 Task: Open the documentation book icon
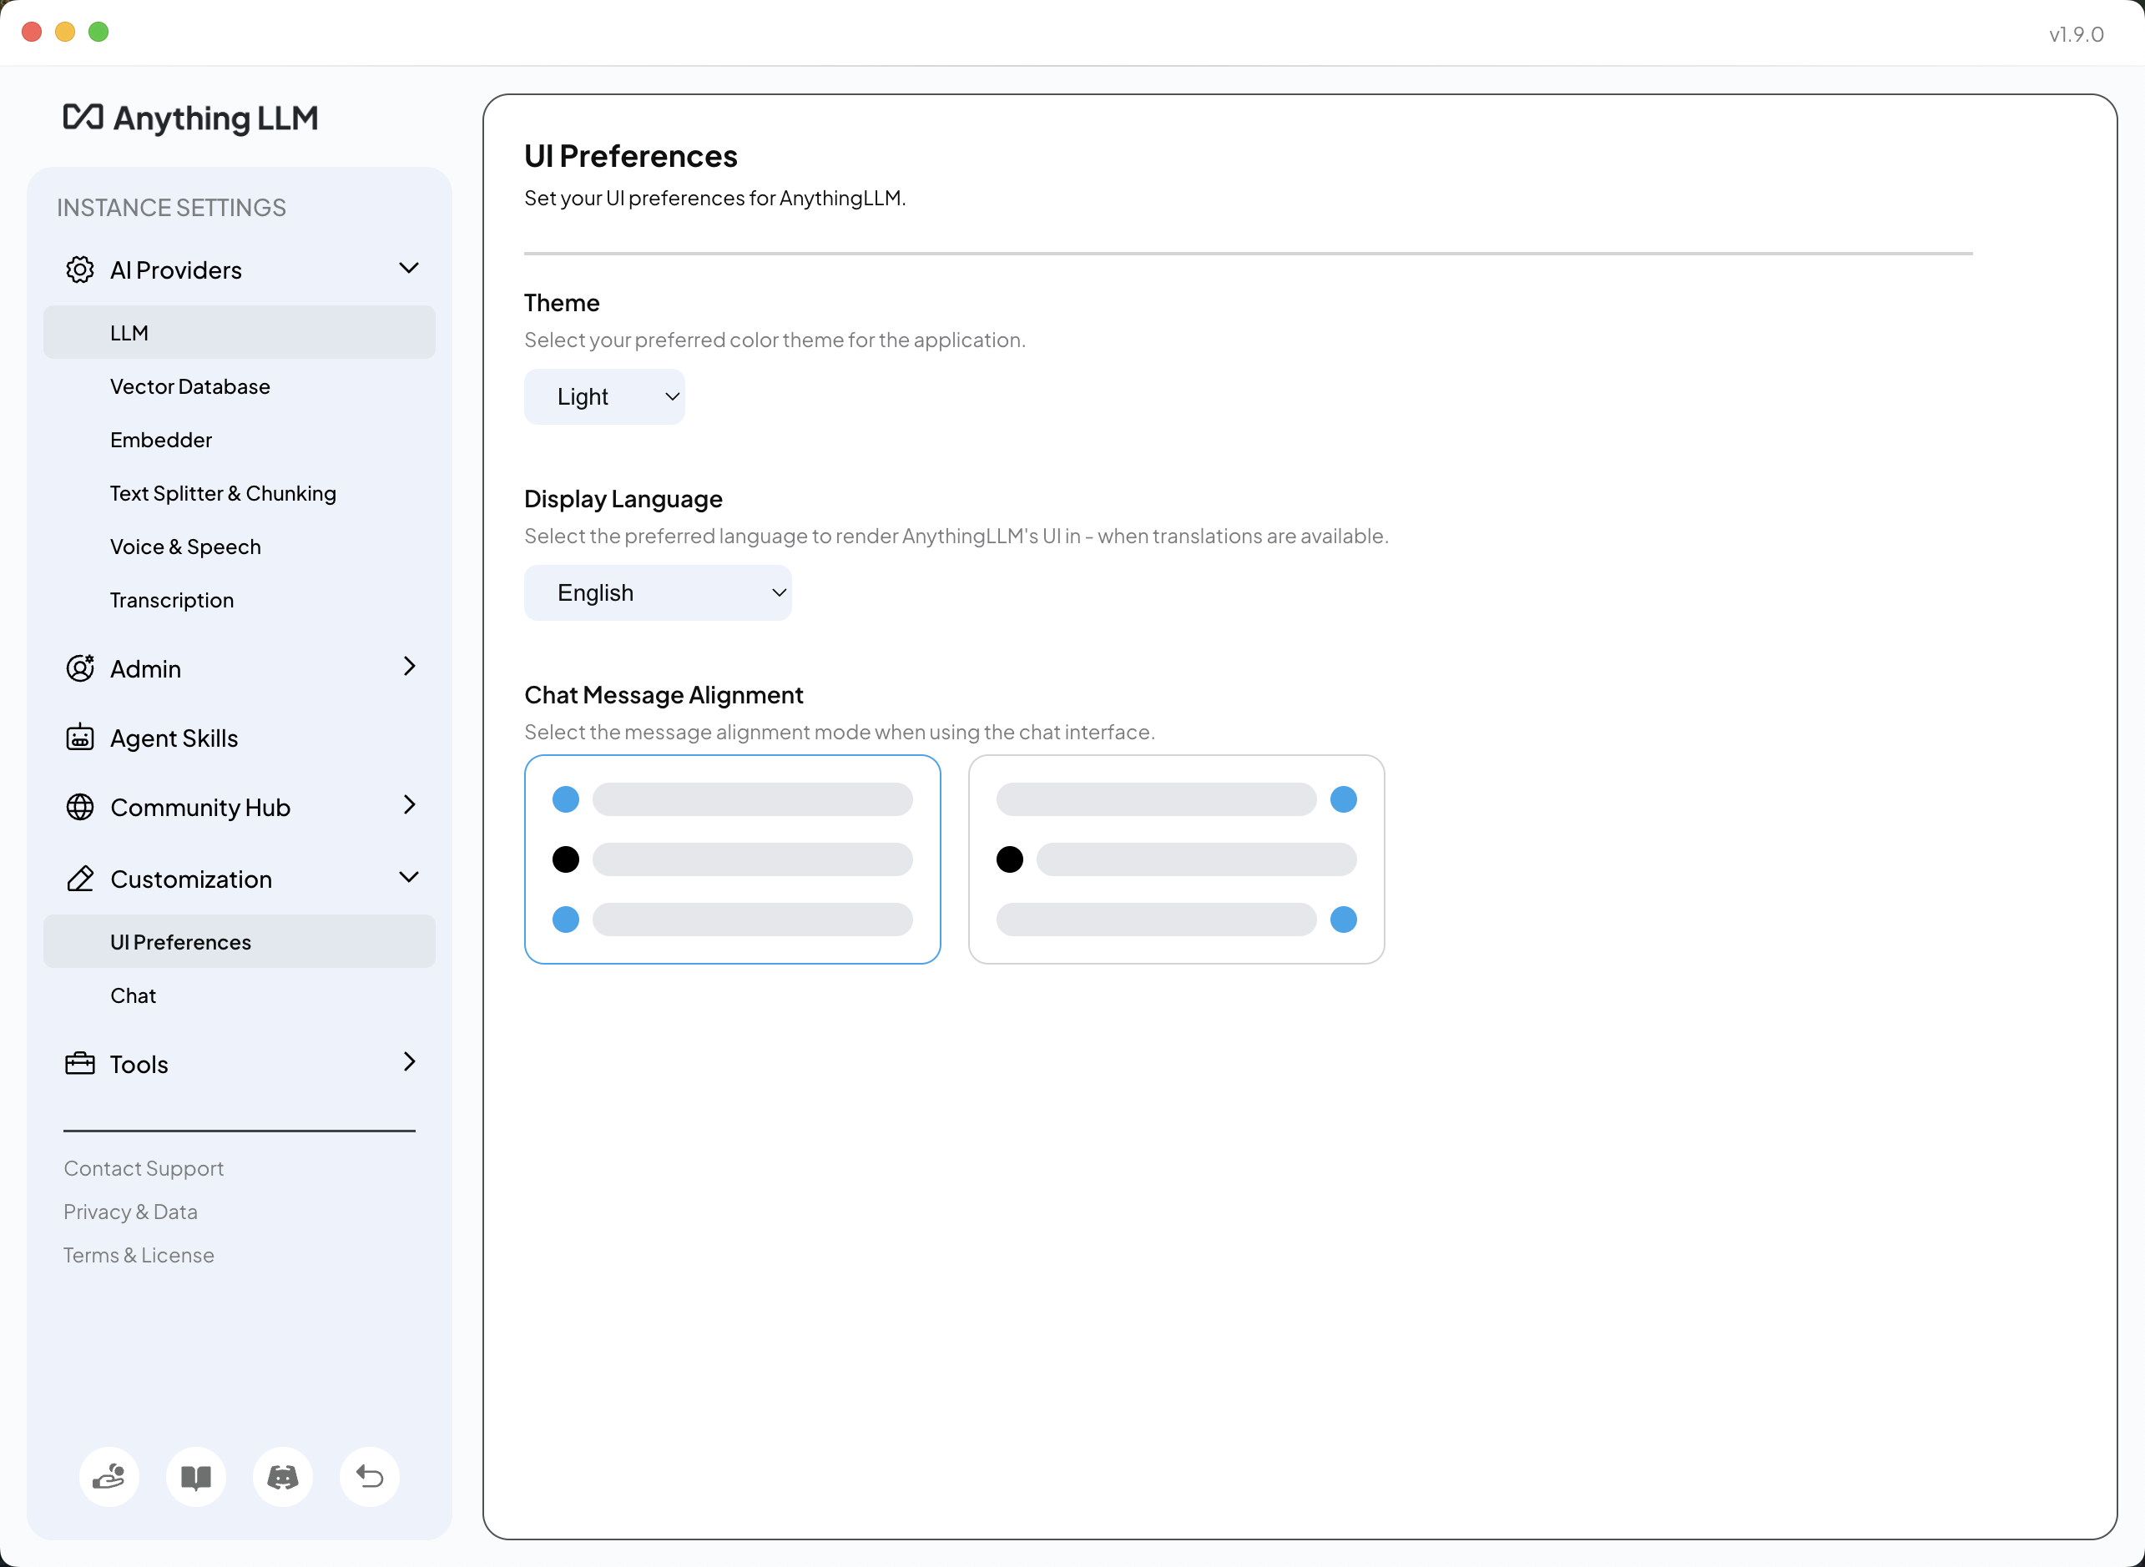pos(195,1477)
